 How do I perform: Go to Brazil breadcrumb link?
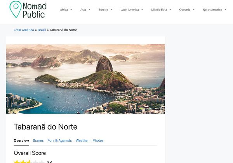click(x=42, y=30)
